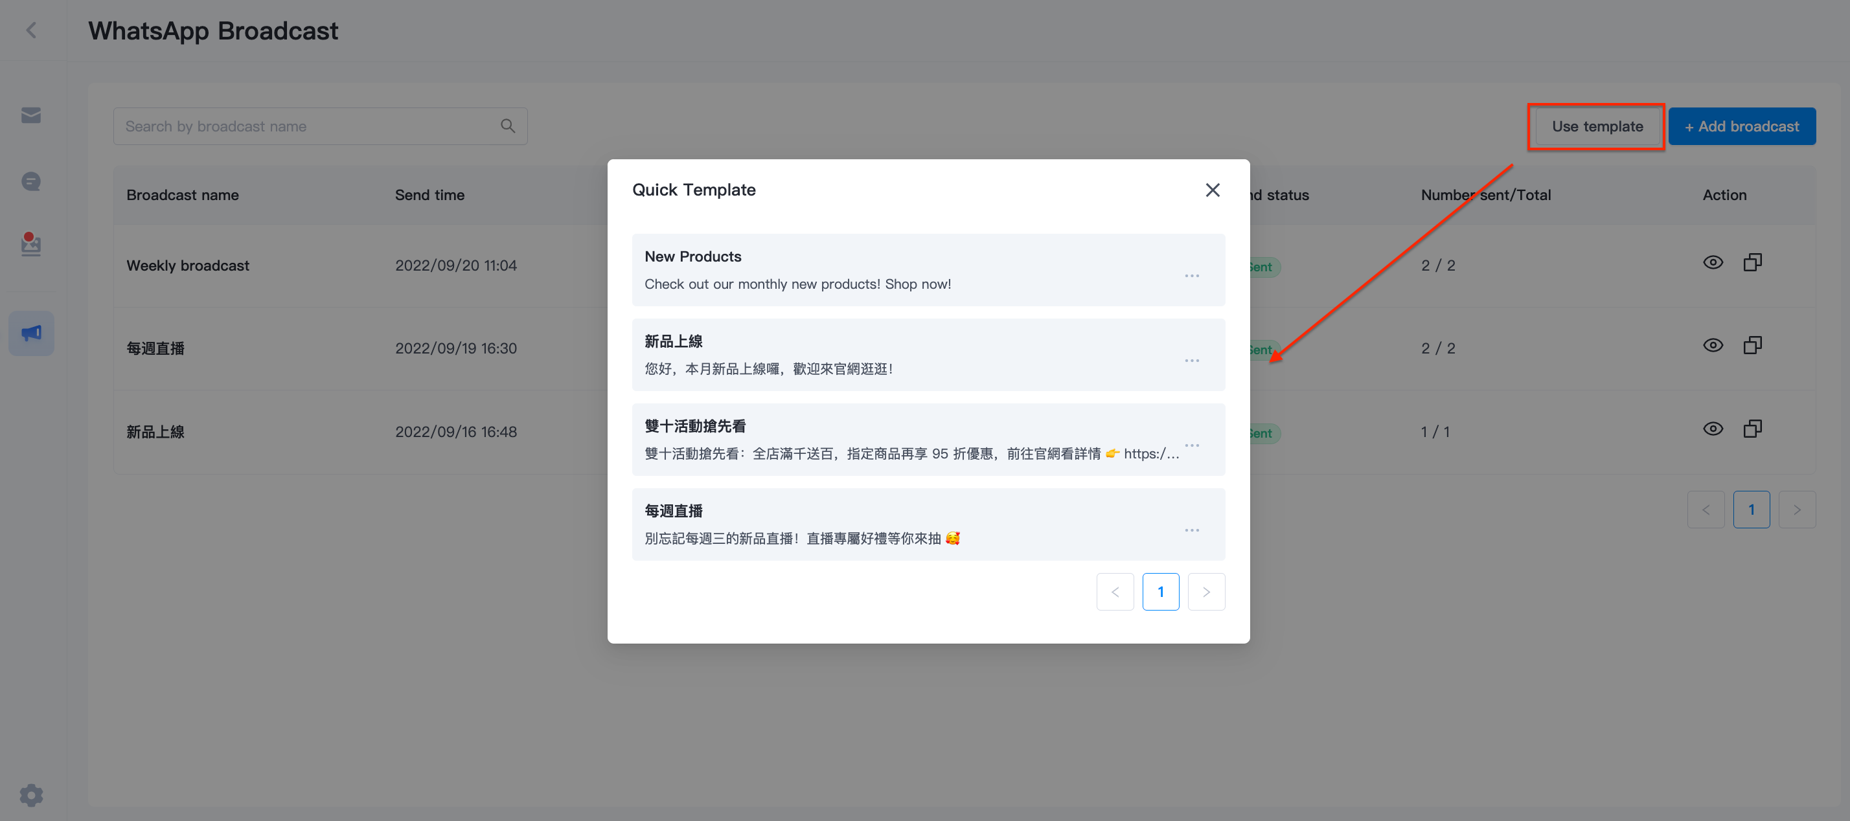The width and height of the screenshot is (1850, 821).
Task: Go to previous page of broadcast list
Action: pyautogui.click(x=1706, y=510)
